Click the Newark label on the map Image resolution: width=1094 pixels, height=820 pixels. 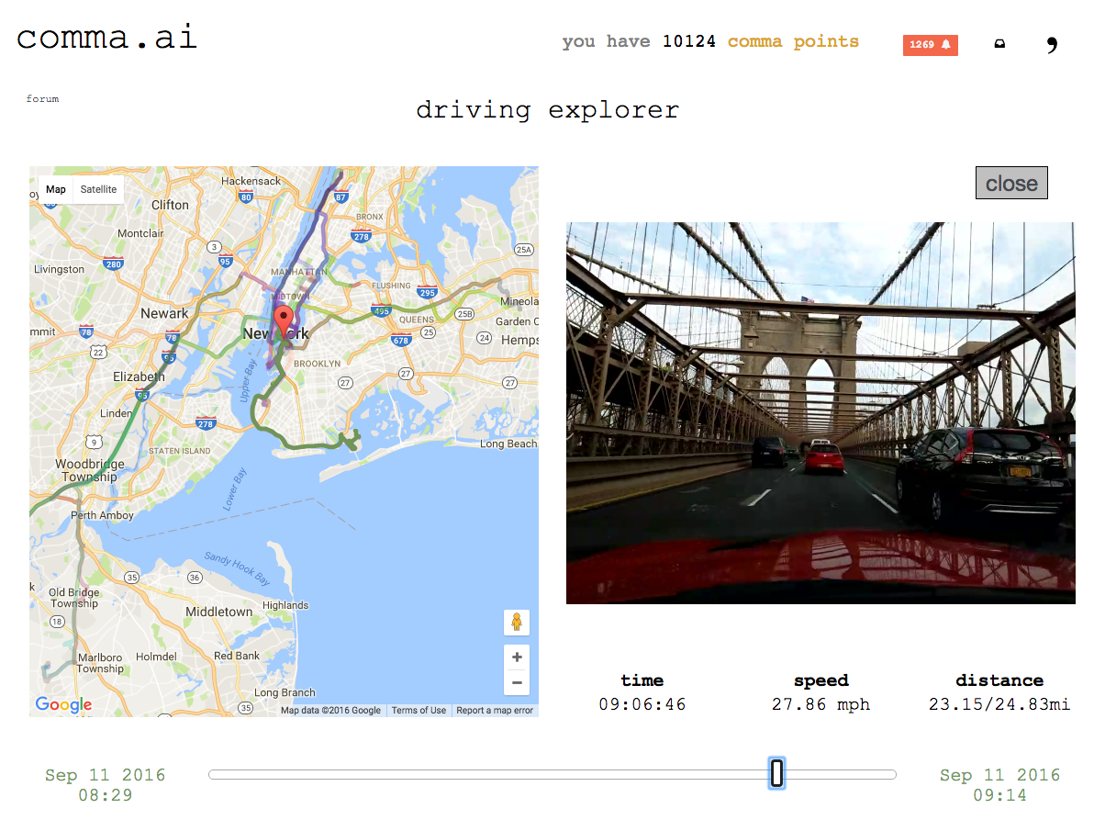click(x=164, y=313)
